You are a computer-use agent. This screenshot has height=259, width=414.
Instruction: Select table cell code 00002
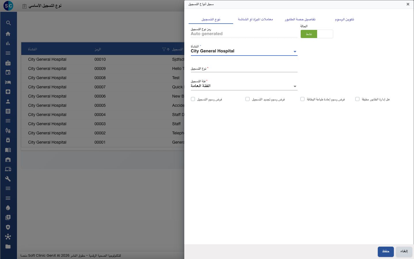tap(100, 133)
